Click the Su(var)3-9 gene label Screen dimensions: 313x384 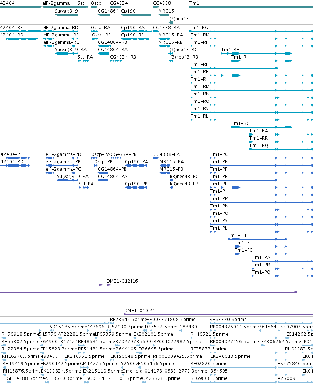(66, 11)
